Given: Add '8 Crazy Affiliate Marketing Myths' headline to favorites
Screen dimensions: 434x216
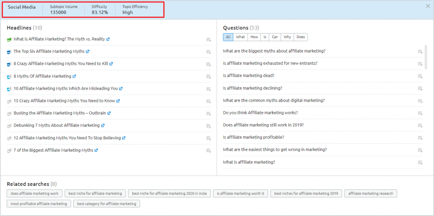Looking at the screenshot, I should (x=209, y=64).
